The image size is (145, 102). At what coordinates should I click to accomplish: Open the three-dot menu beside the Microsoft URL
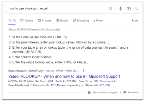pos(84,71)
